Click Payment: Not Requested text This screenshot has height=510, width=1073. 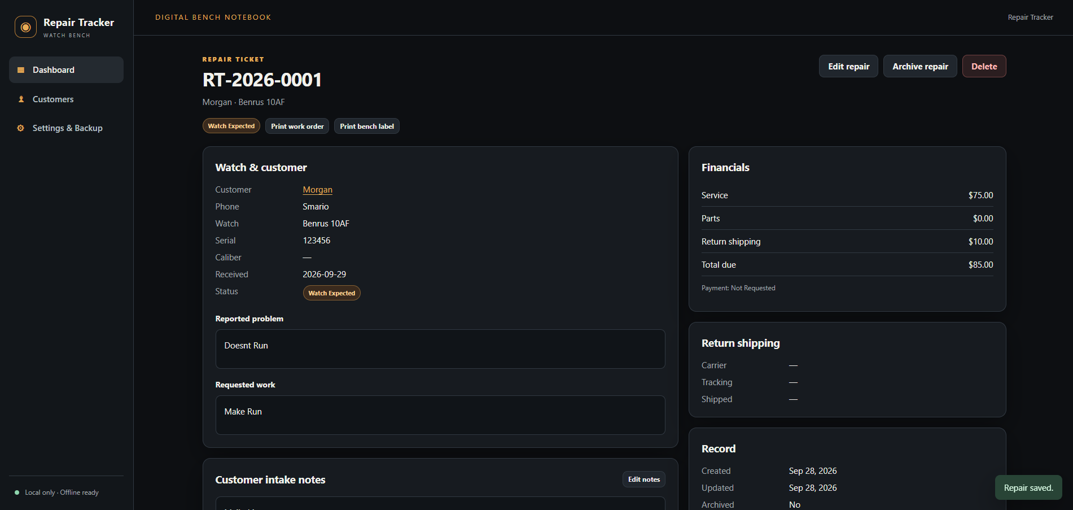[x=738, y=288]
